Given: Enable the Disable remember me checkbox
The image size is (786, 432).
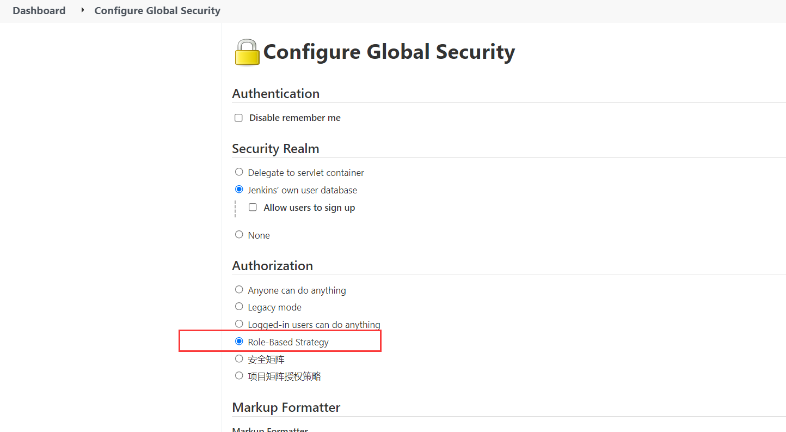Looking at the screenshot, I should pos(238,118).
